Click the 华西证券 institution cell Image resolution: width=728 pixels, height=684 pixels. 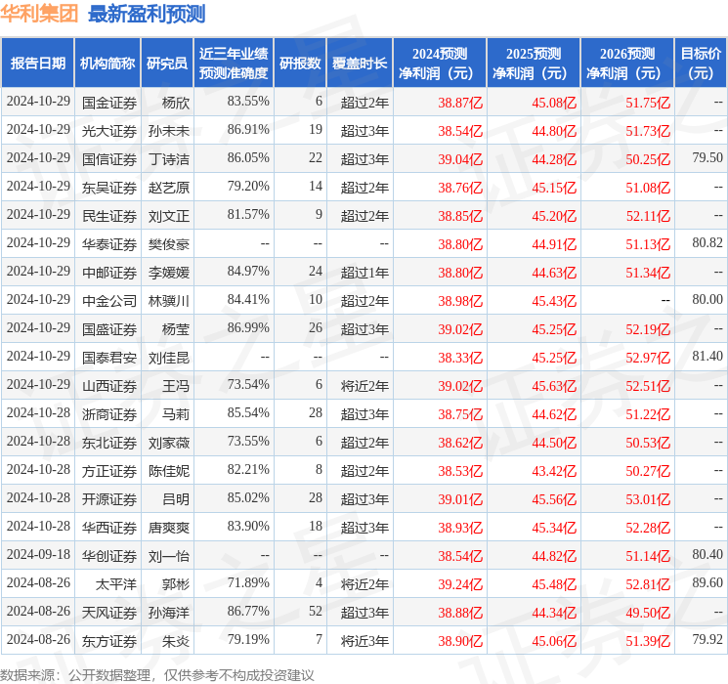point(109,528)
